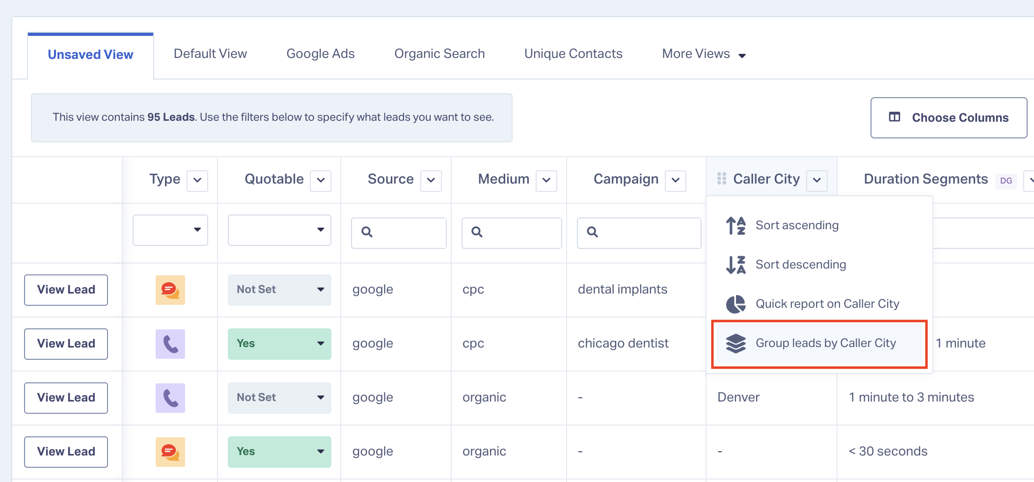Click the Choose Columns button

949,118
